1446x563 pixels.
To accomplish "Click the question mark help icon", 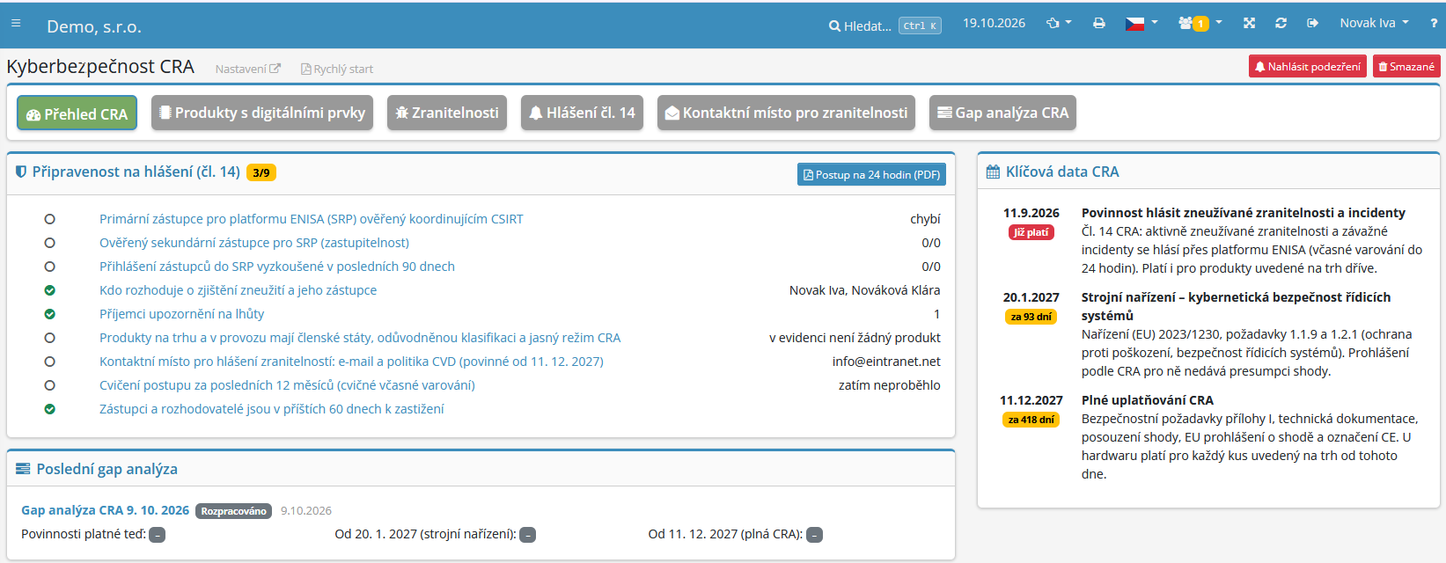I will click(x=1434, y=24).
